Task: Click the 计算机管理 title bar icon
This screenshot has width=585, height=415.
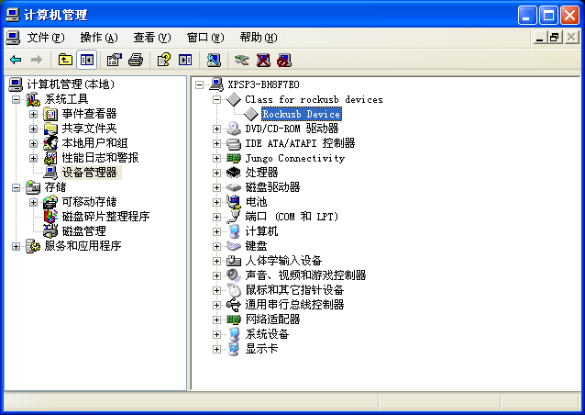Action: click(13, 15)
